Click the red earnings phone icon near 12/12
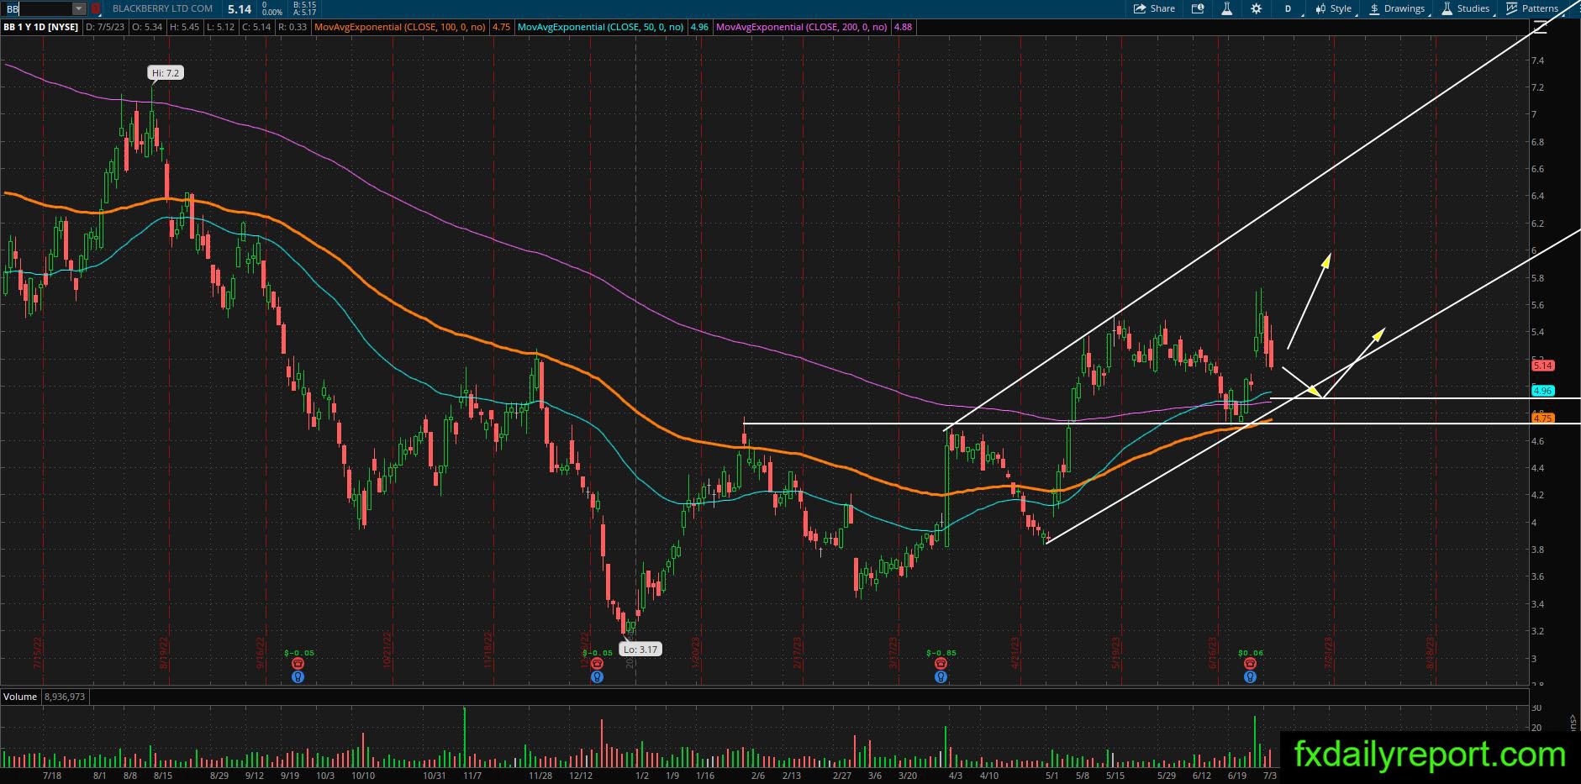The height and width of the screenshot is (784, 1581). pos(597,664)
